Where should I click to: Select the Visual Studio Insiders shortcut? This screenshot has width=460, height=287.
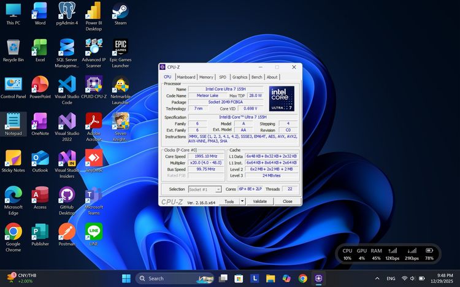click(67, 164)
